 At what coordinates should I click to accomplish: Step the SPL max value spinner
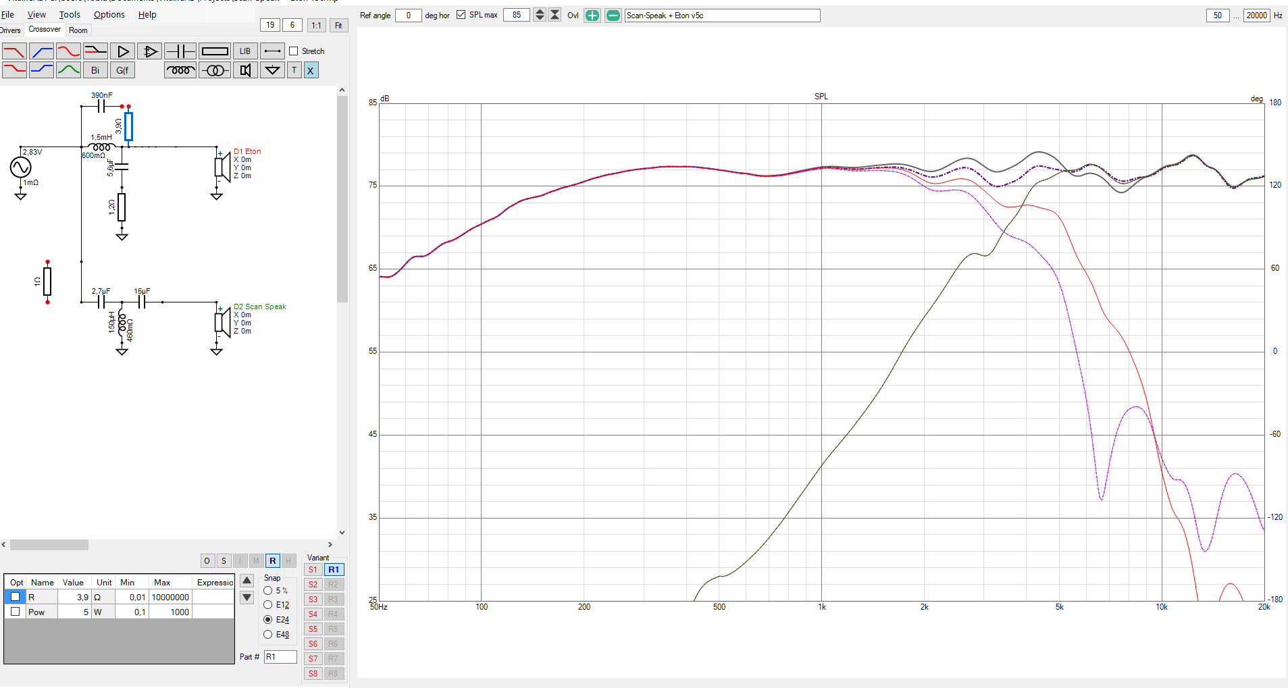tap(540, 15)
